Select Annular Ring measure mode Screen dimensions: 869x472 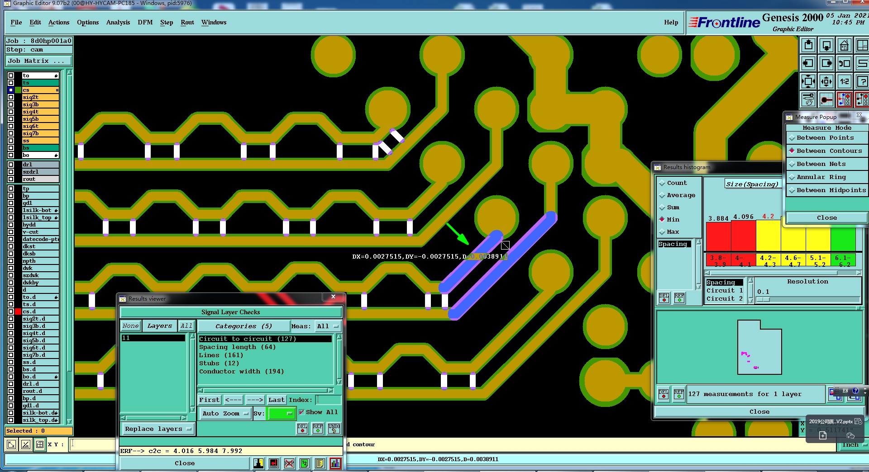(x=827, y=177)
